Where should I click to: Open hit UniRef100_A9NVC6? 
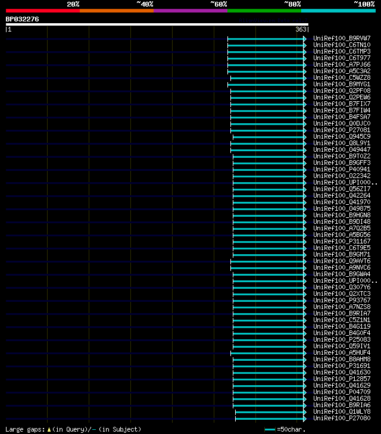coord(342,268)
